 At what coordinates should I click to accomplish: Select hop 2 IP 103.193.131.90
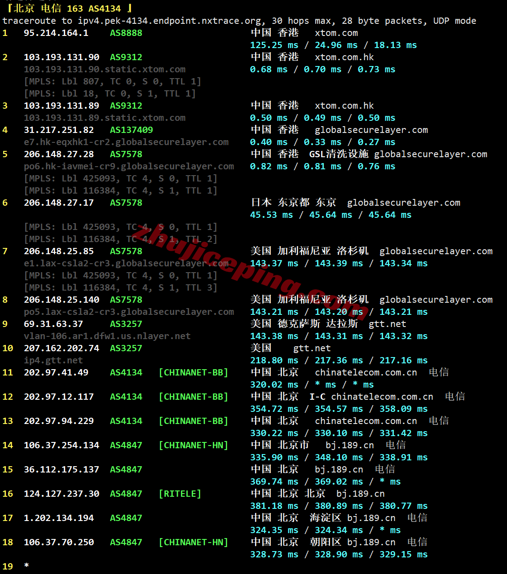[62, 57]
